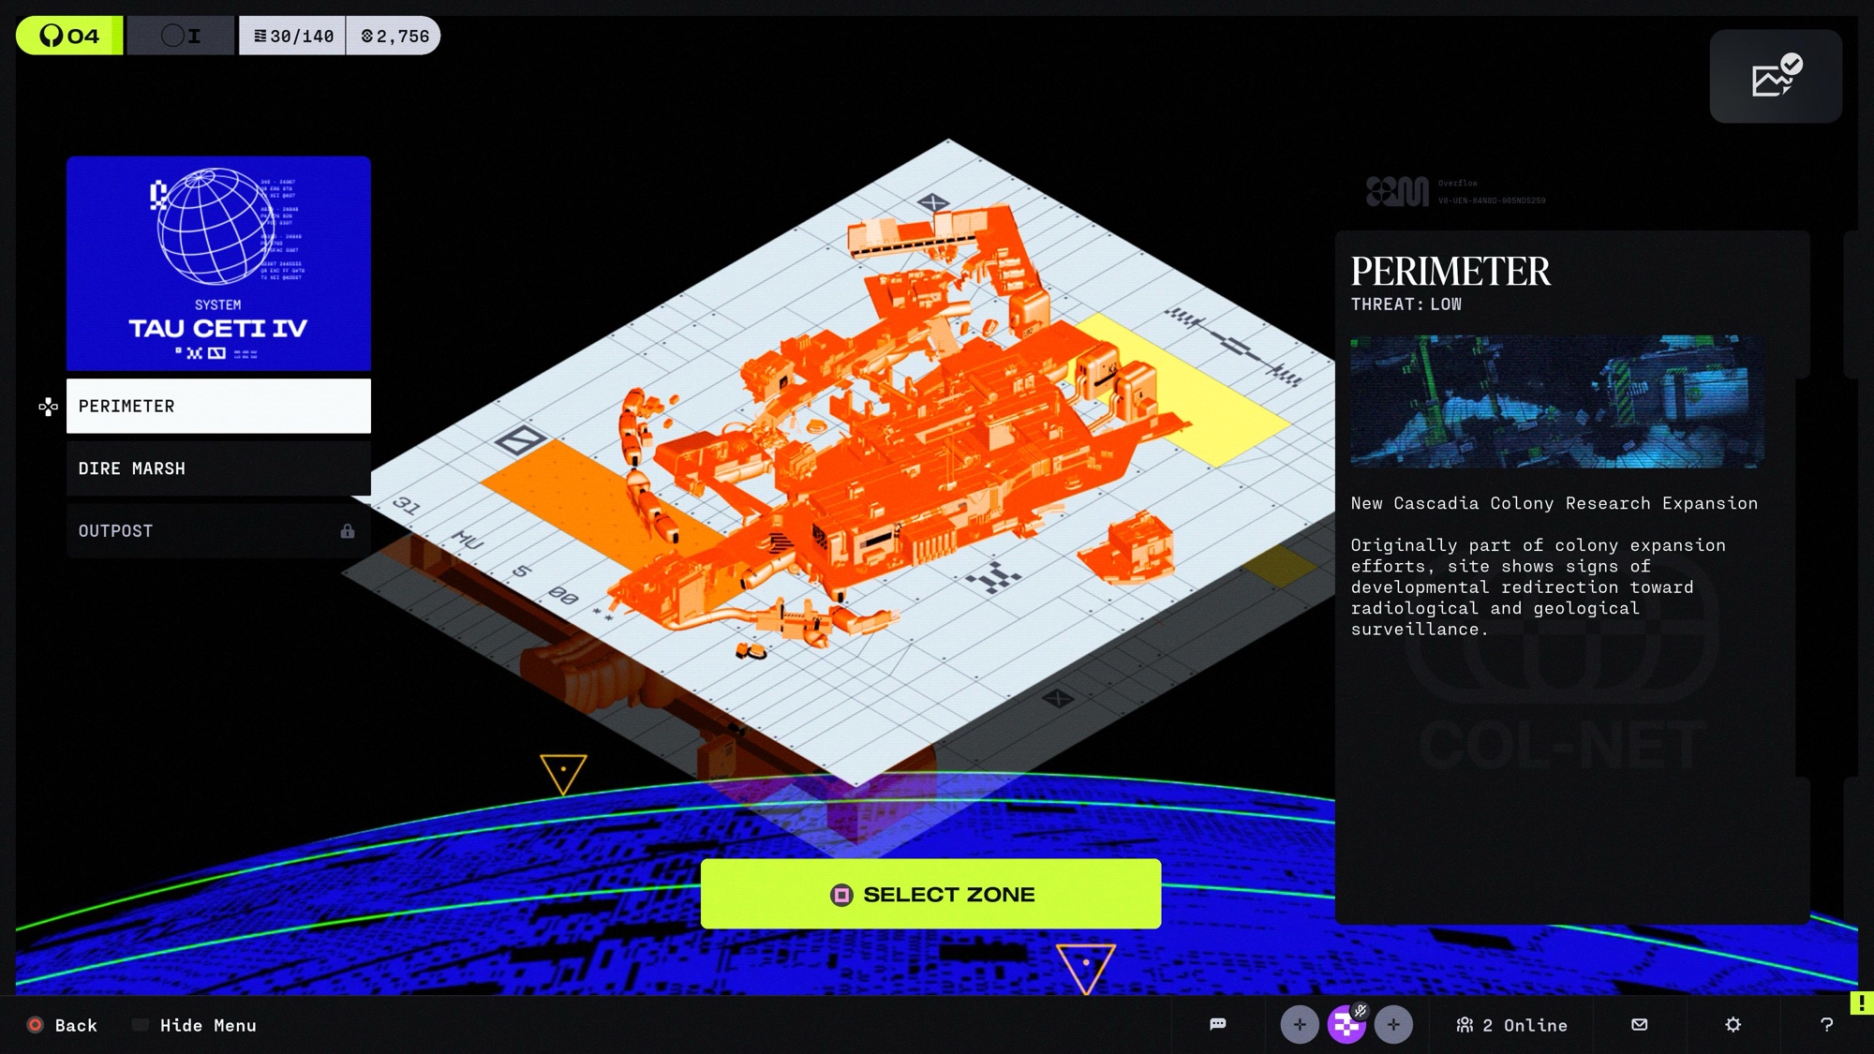Open the 2 Online friends list
Image resolution: width=1874 pixels, height=1054 pixels.
pyautogui.click(x=1511, y=1025)
